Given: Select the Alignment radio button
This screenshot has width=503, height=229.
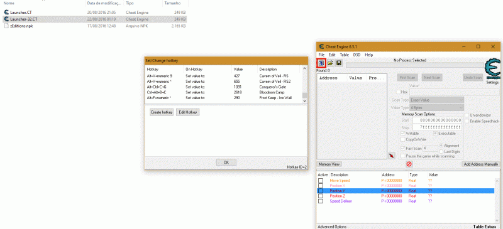Looking at the screenshot, I should 441,146.
